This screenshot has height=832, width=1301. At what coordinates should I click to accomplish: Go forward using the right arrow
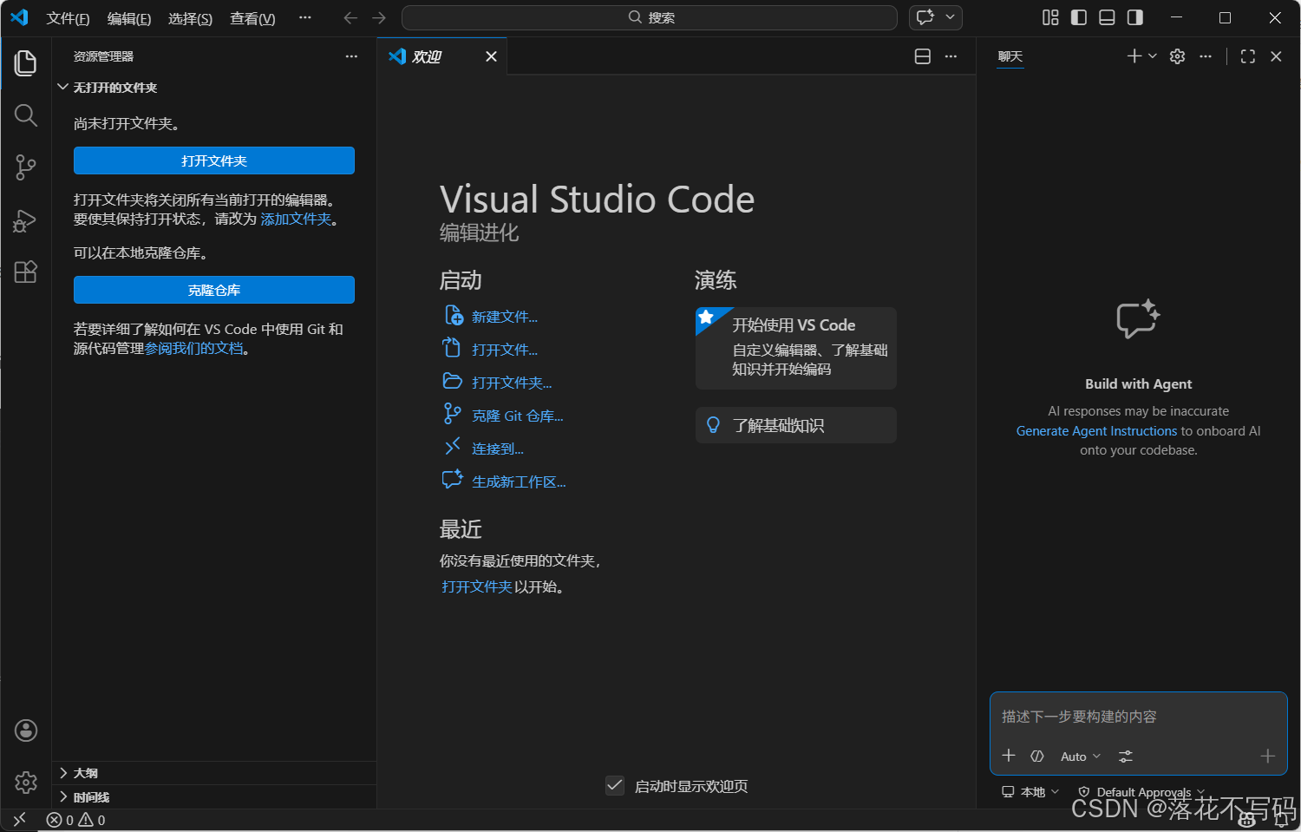(379, 17)
